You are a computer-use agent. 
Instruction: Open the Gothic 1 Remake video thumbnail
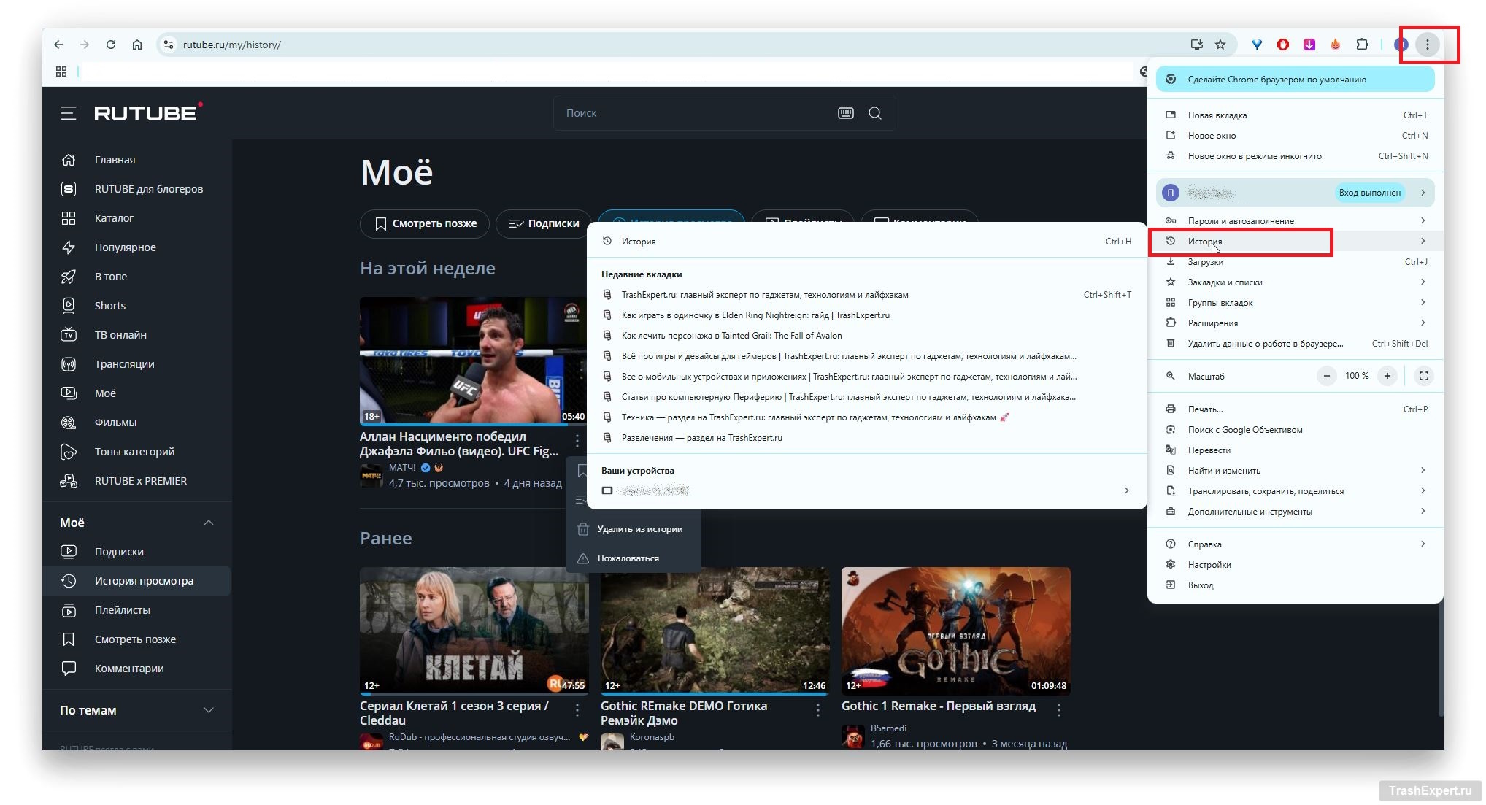click(x=955, y=631)
